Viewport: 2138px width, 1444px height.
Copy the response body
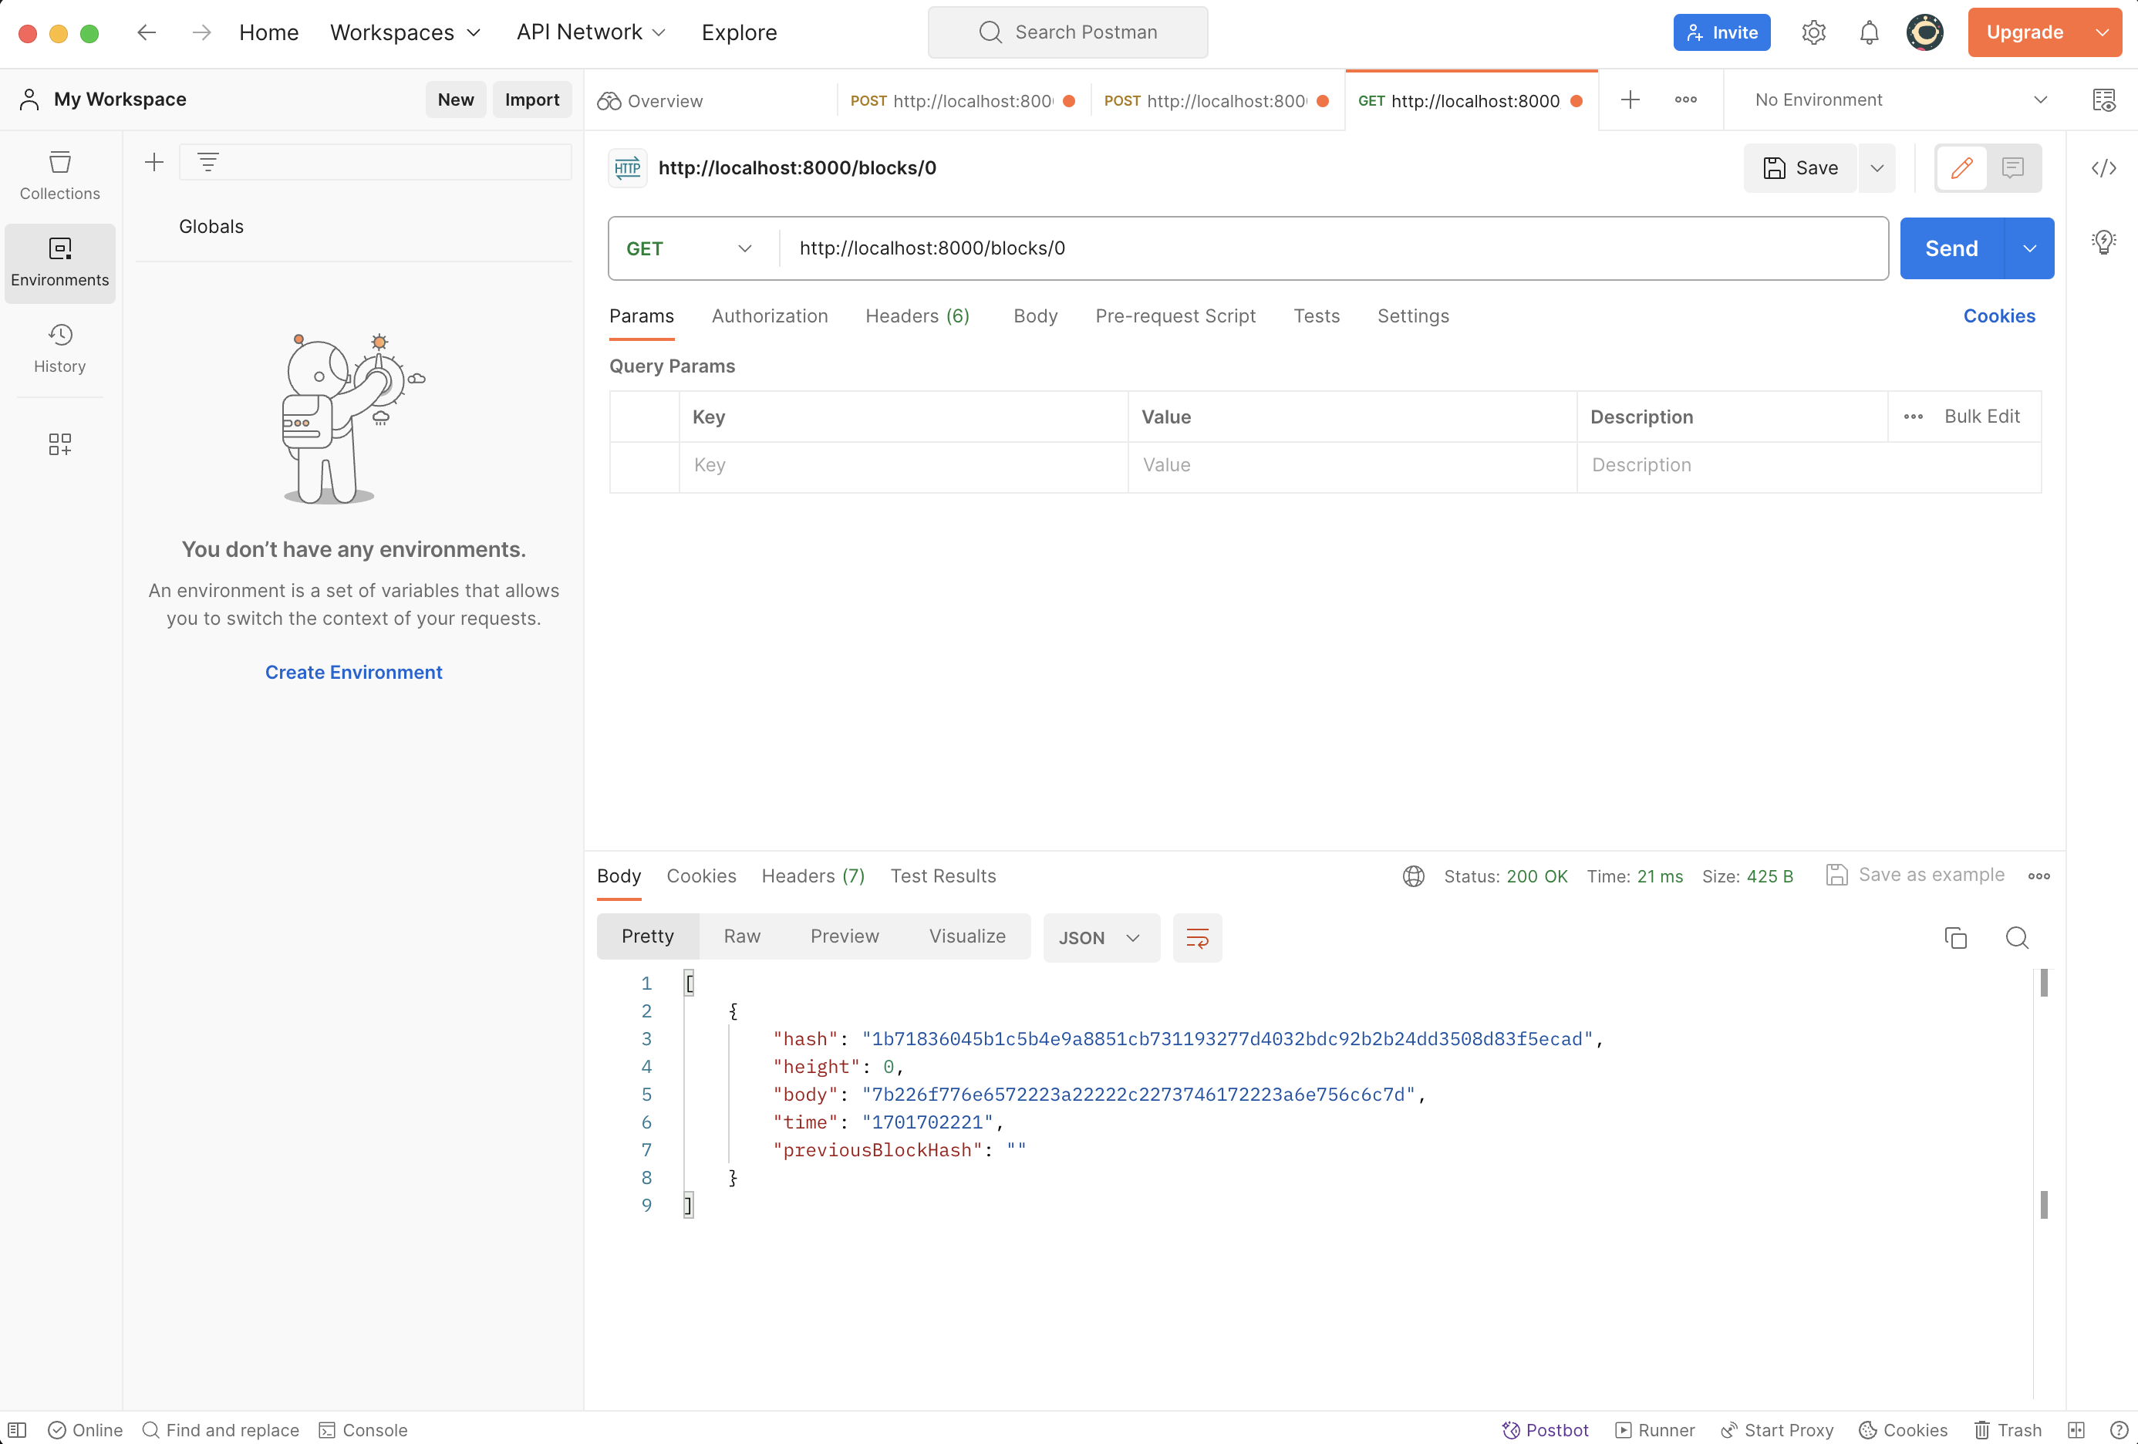pyautogui.click(x=1955, y=937)
